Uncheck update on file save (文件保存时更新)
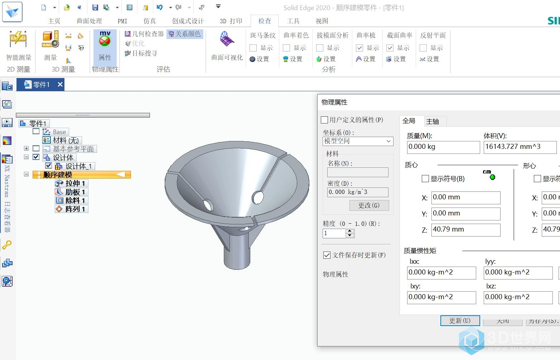560x360 pixels. (x=327, y=255)
